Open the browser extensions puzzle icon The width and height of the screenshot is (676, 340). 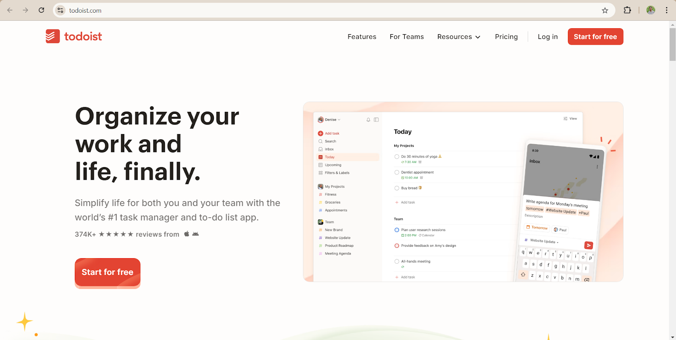[x=627, y=10]
